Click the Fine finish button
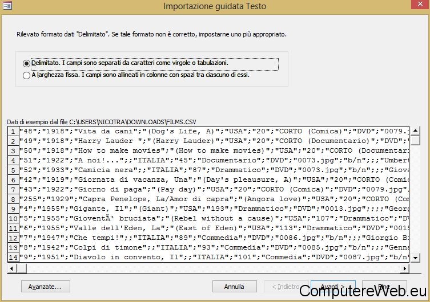 [x=384, y=287]
